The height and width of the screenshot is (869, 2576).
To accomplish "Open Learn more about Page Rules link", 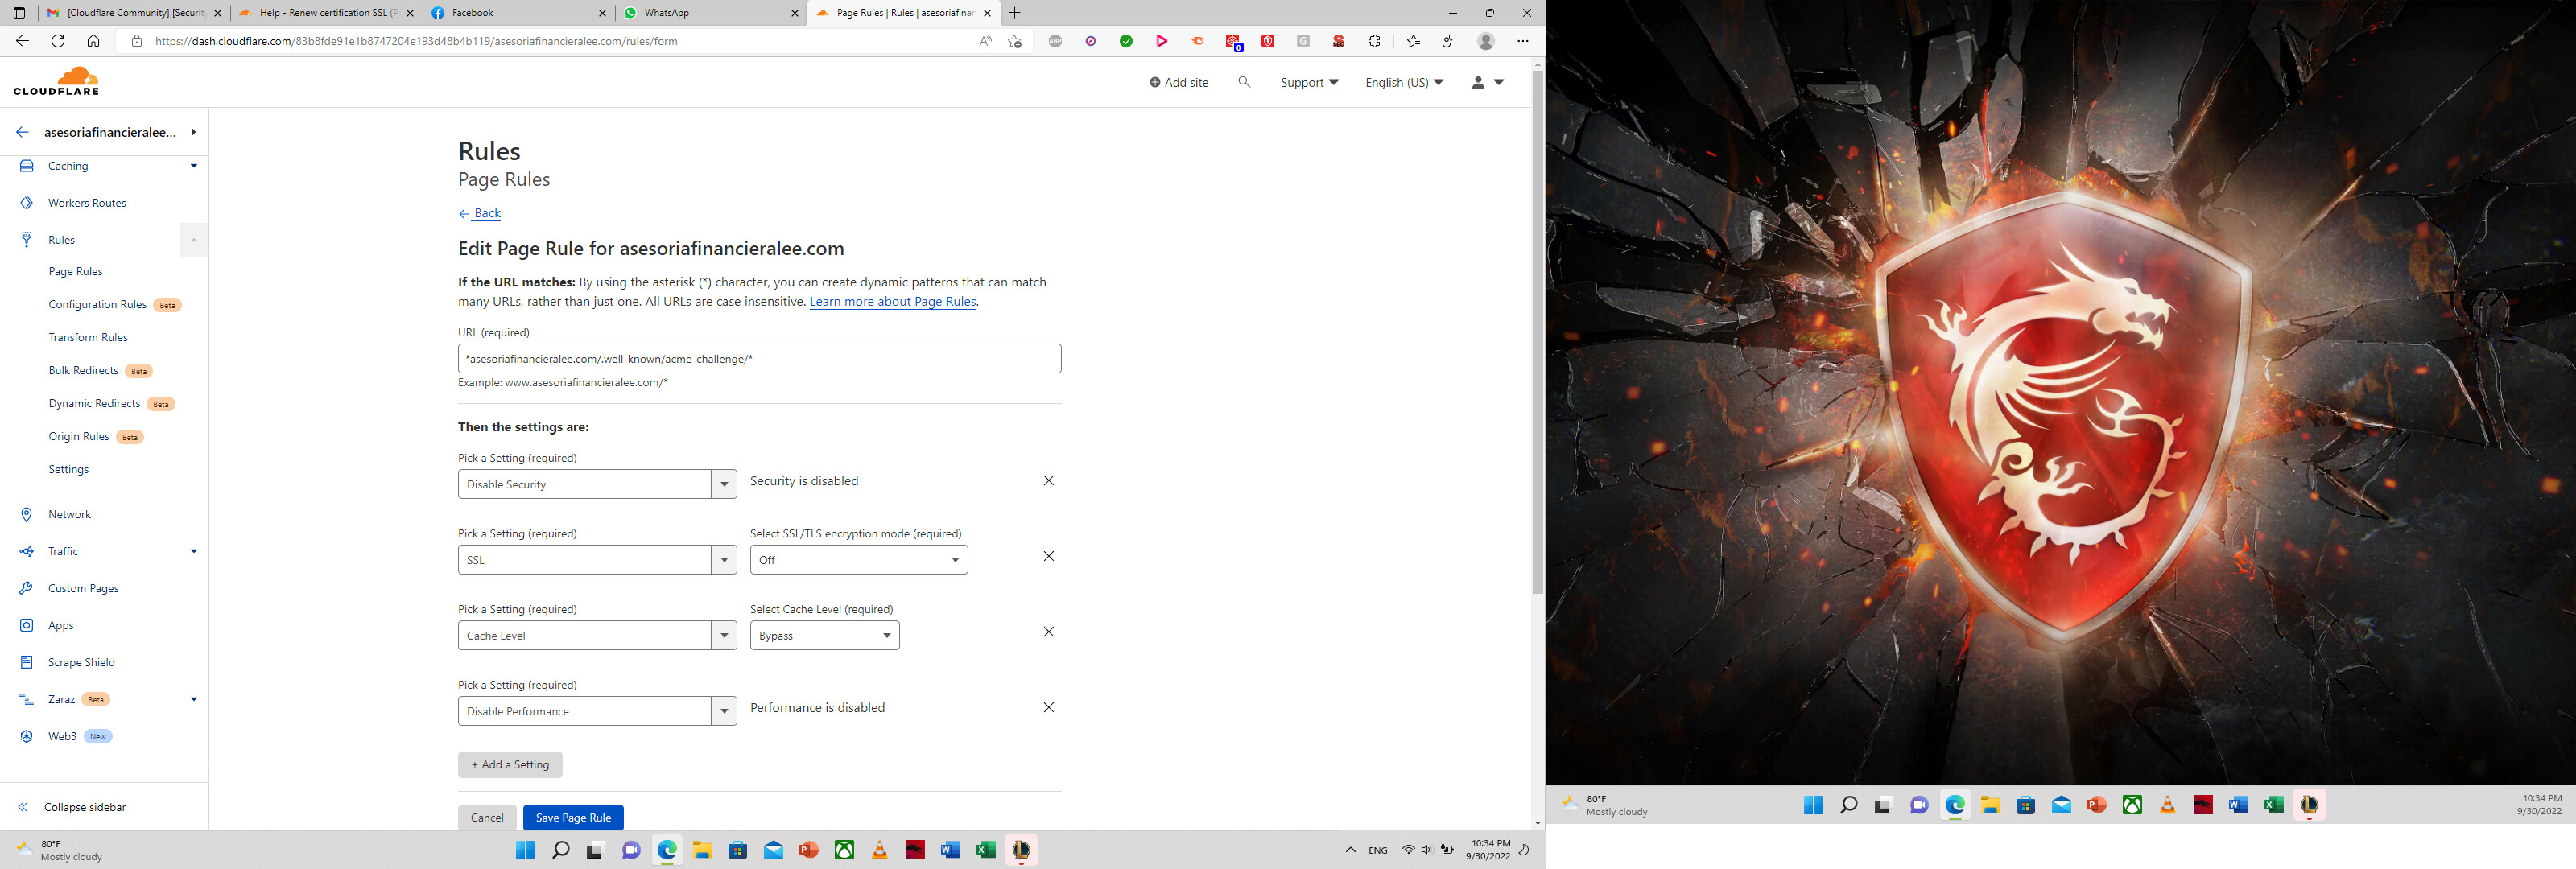I will point(892,302).
